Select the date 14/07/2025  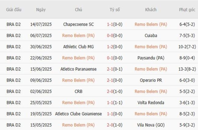[x=41, y=24]
